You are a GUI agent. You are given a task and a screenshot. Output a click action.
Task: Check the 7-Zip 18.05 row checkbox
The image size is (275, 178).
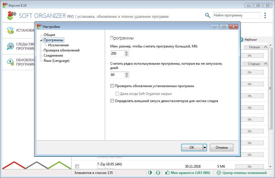pos(77,166)
